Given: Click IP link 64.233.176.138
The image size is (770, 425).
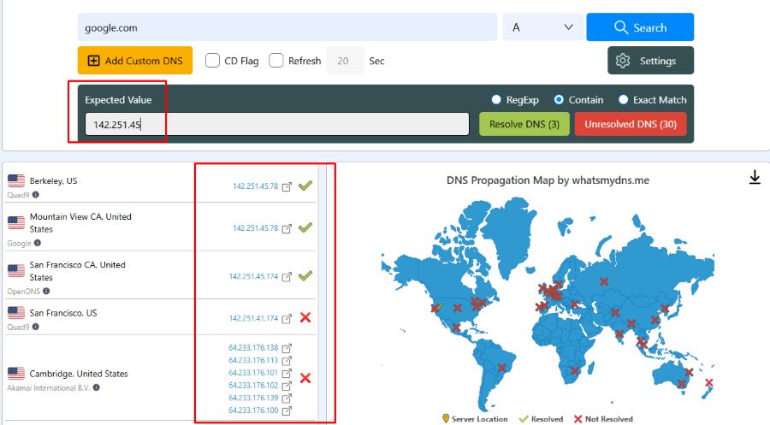Looking at the screenshot, I should [253, 348].
